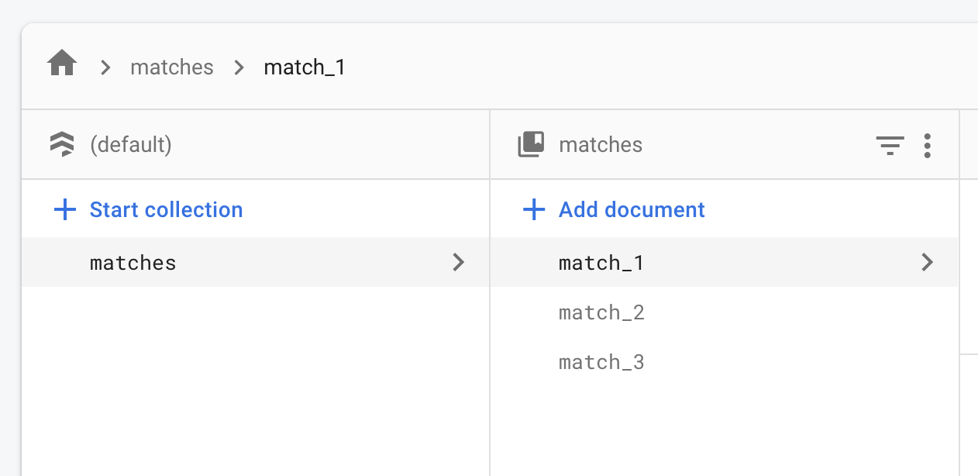Open the filter icon in the matches panel

(x=890, y=145)
